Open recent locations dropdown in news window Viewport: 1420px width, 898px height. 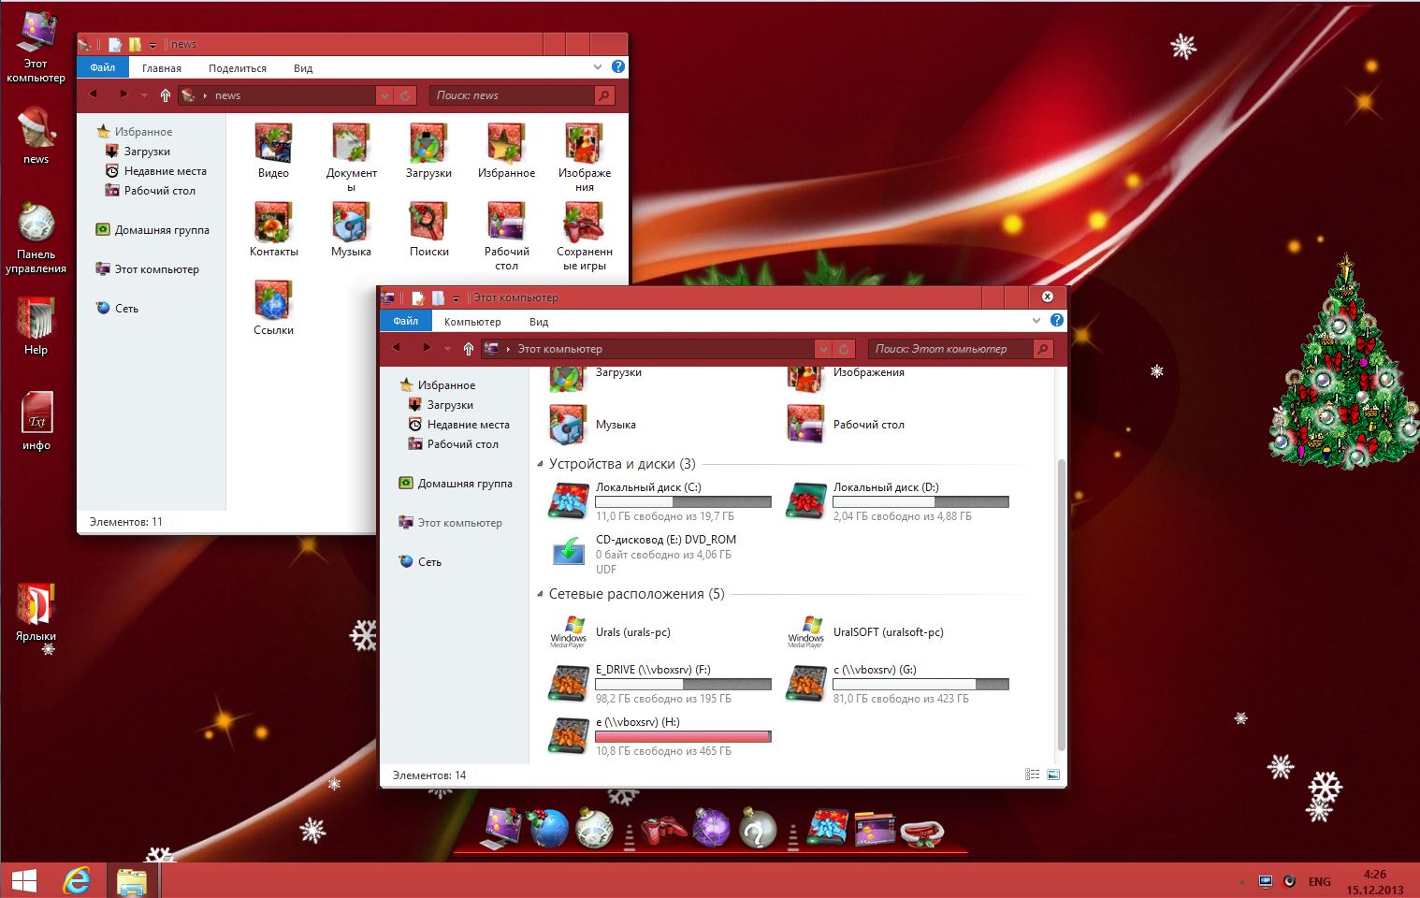(144, 95)
